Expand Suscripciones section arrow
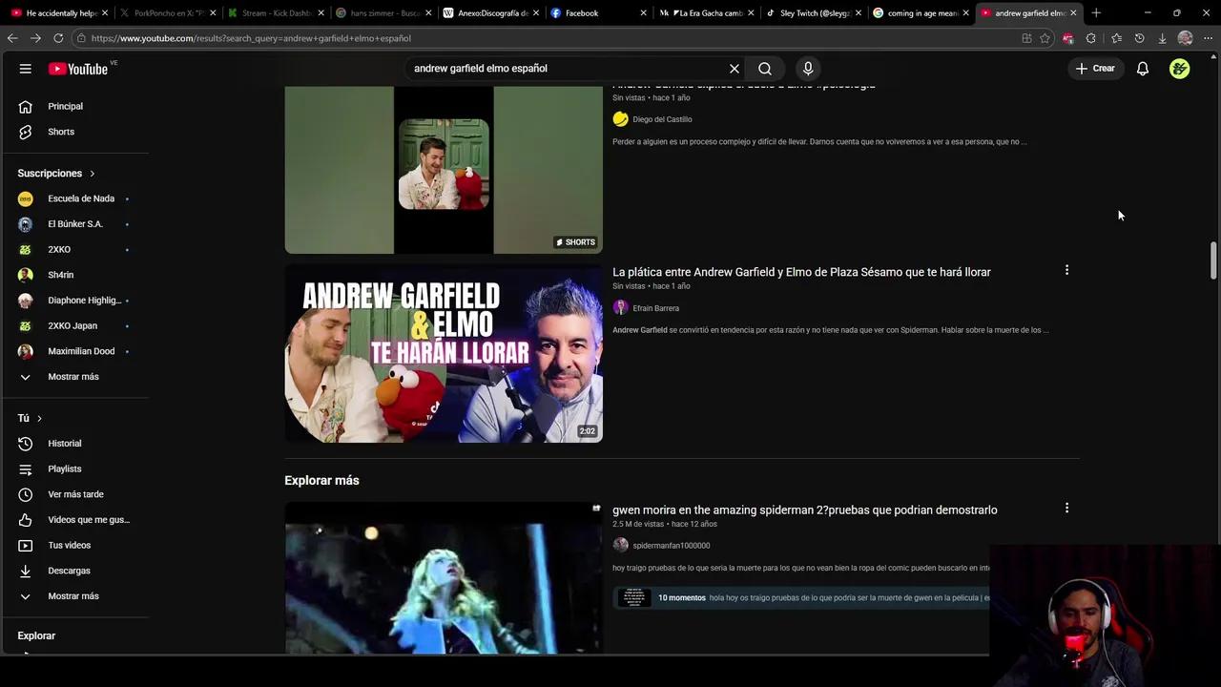Image resolution: width=1221 pixels, height=687 pixels. (93, 174)
